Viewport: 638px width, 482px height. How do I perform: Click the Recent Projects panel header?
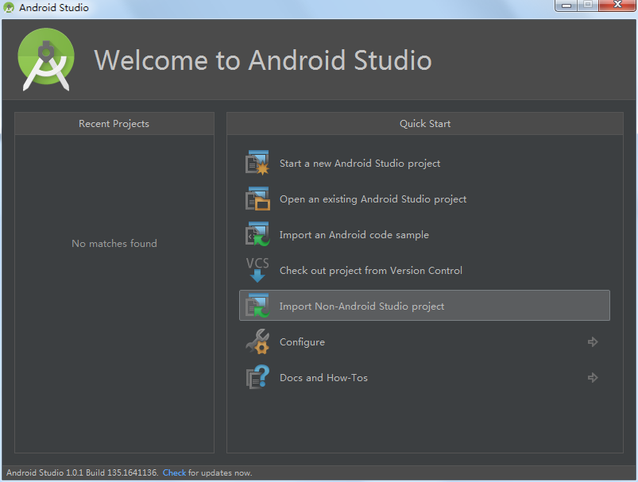(114, 124)
